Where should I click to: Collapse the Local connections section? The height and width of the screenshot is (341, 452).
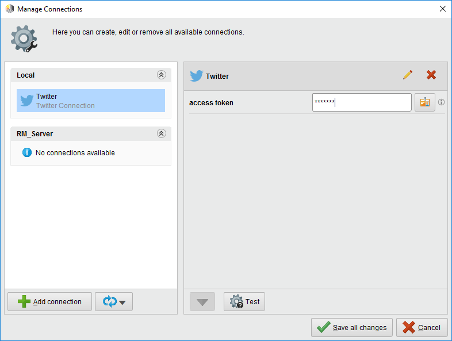pyautogui.click(x=161, y=75)
